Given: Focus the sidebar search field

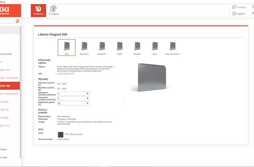Looking at the screenshot, I should pyautogui.click(x=7, y=21).
